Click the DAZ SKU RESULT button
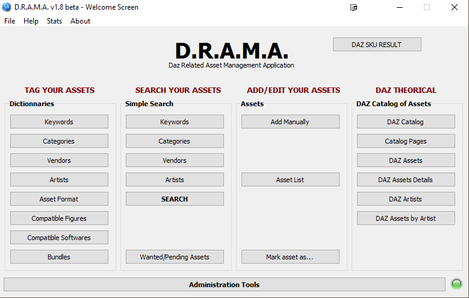The height and width of the screenshot is (298, 469). click(x=377, y=45)
